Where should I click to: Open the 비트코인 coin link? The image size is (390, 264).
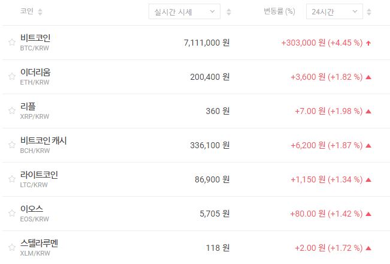[x=40, y=38]
